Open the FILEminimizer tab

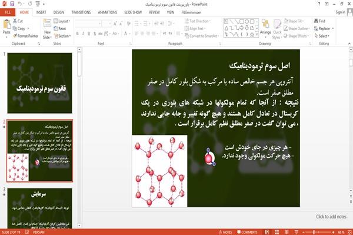(x=191, y=12)
